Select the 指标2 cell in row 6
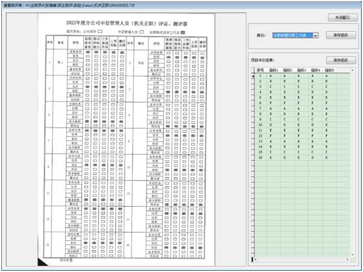The image size is (363, 272). point(288,103)
